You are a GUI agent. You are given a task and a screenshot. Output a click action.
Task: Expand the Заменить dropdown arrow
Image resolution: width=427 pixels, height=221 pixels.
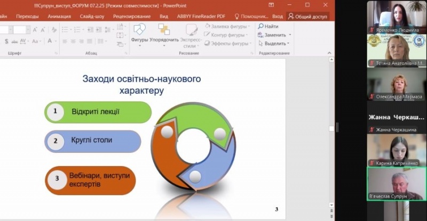[x=290, y=35]
